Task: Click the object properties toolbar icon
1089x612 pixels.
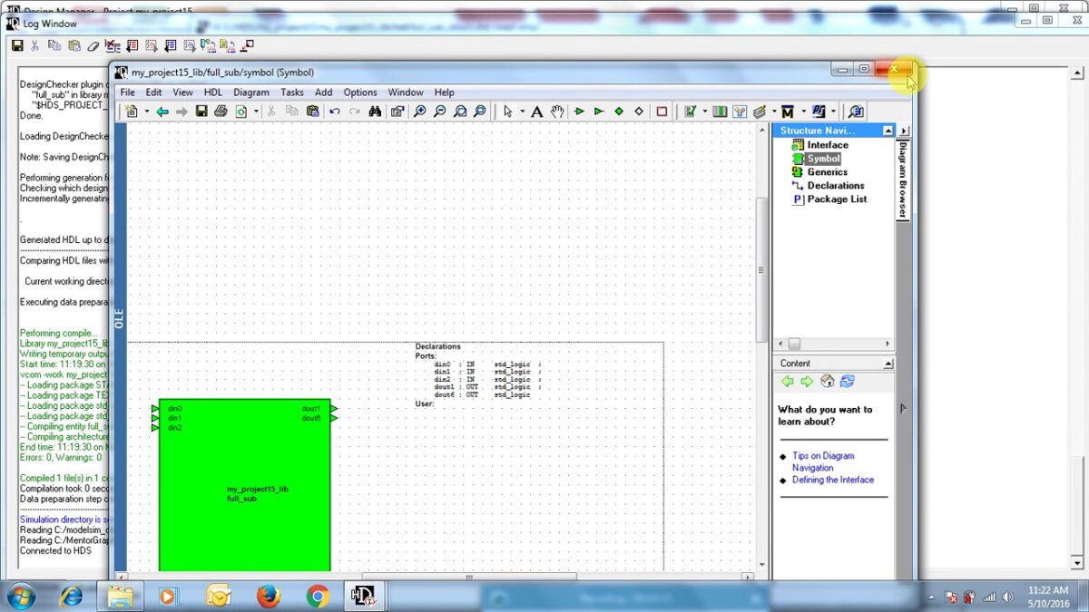Action: (x=397, y=112)
